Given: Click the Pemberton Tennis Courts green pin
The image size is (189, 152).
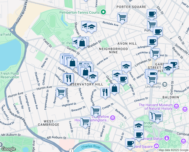Looking at the screenshot, I should point(103,12).
